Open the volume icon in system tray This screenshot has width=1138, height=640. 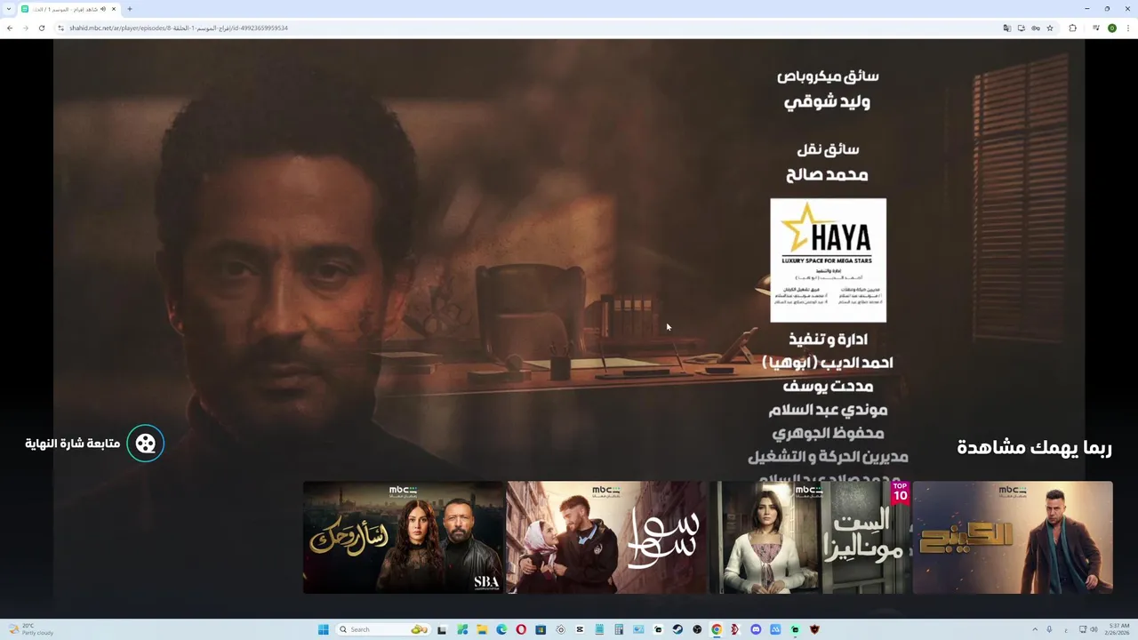[1094, 629]
